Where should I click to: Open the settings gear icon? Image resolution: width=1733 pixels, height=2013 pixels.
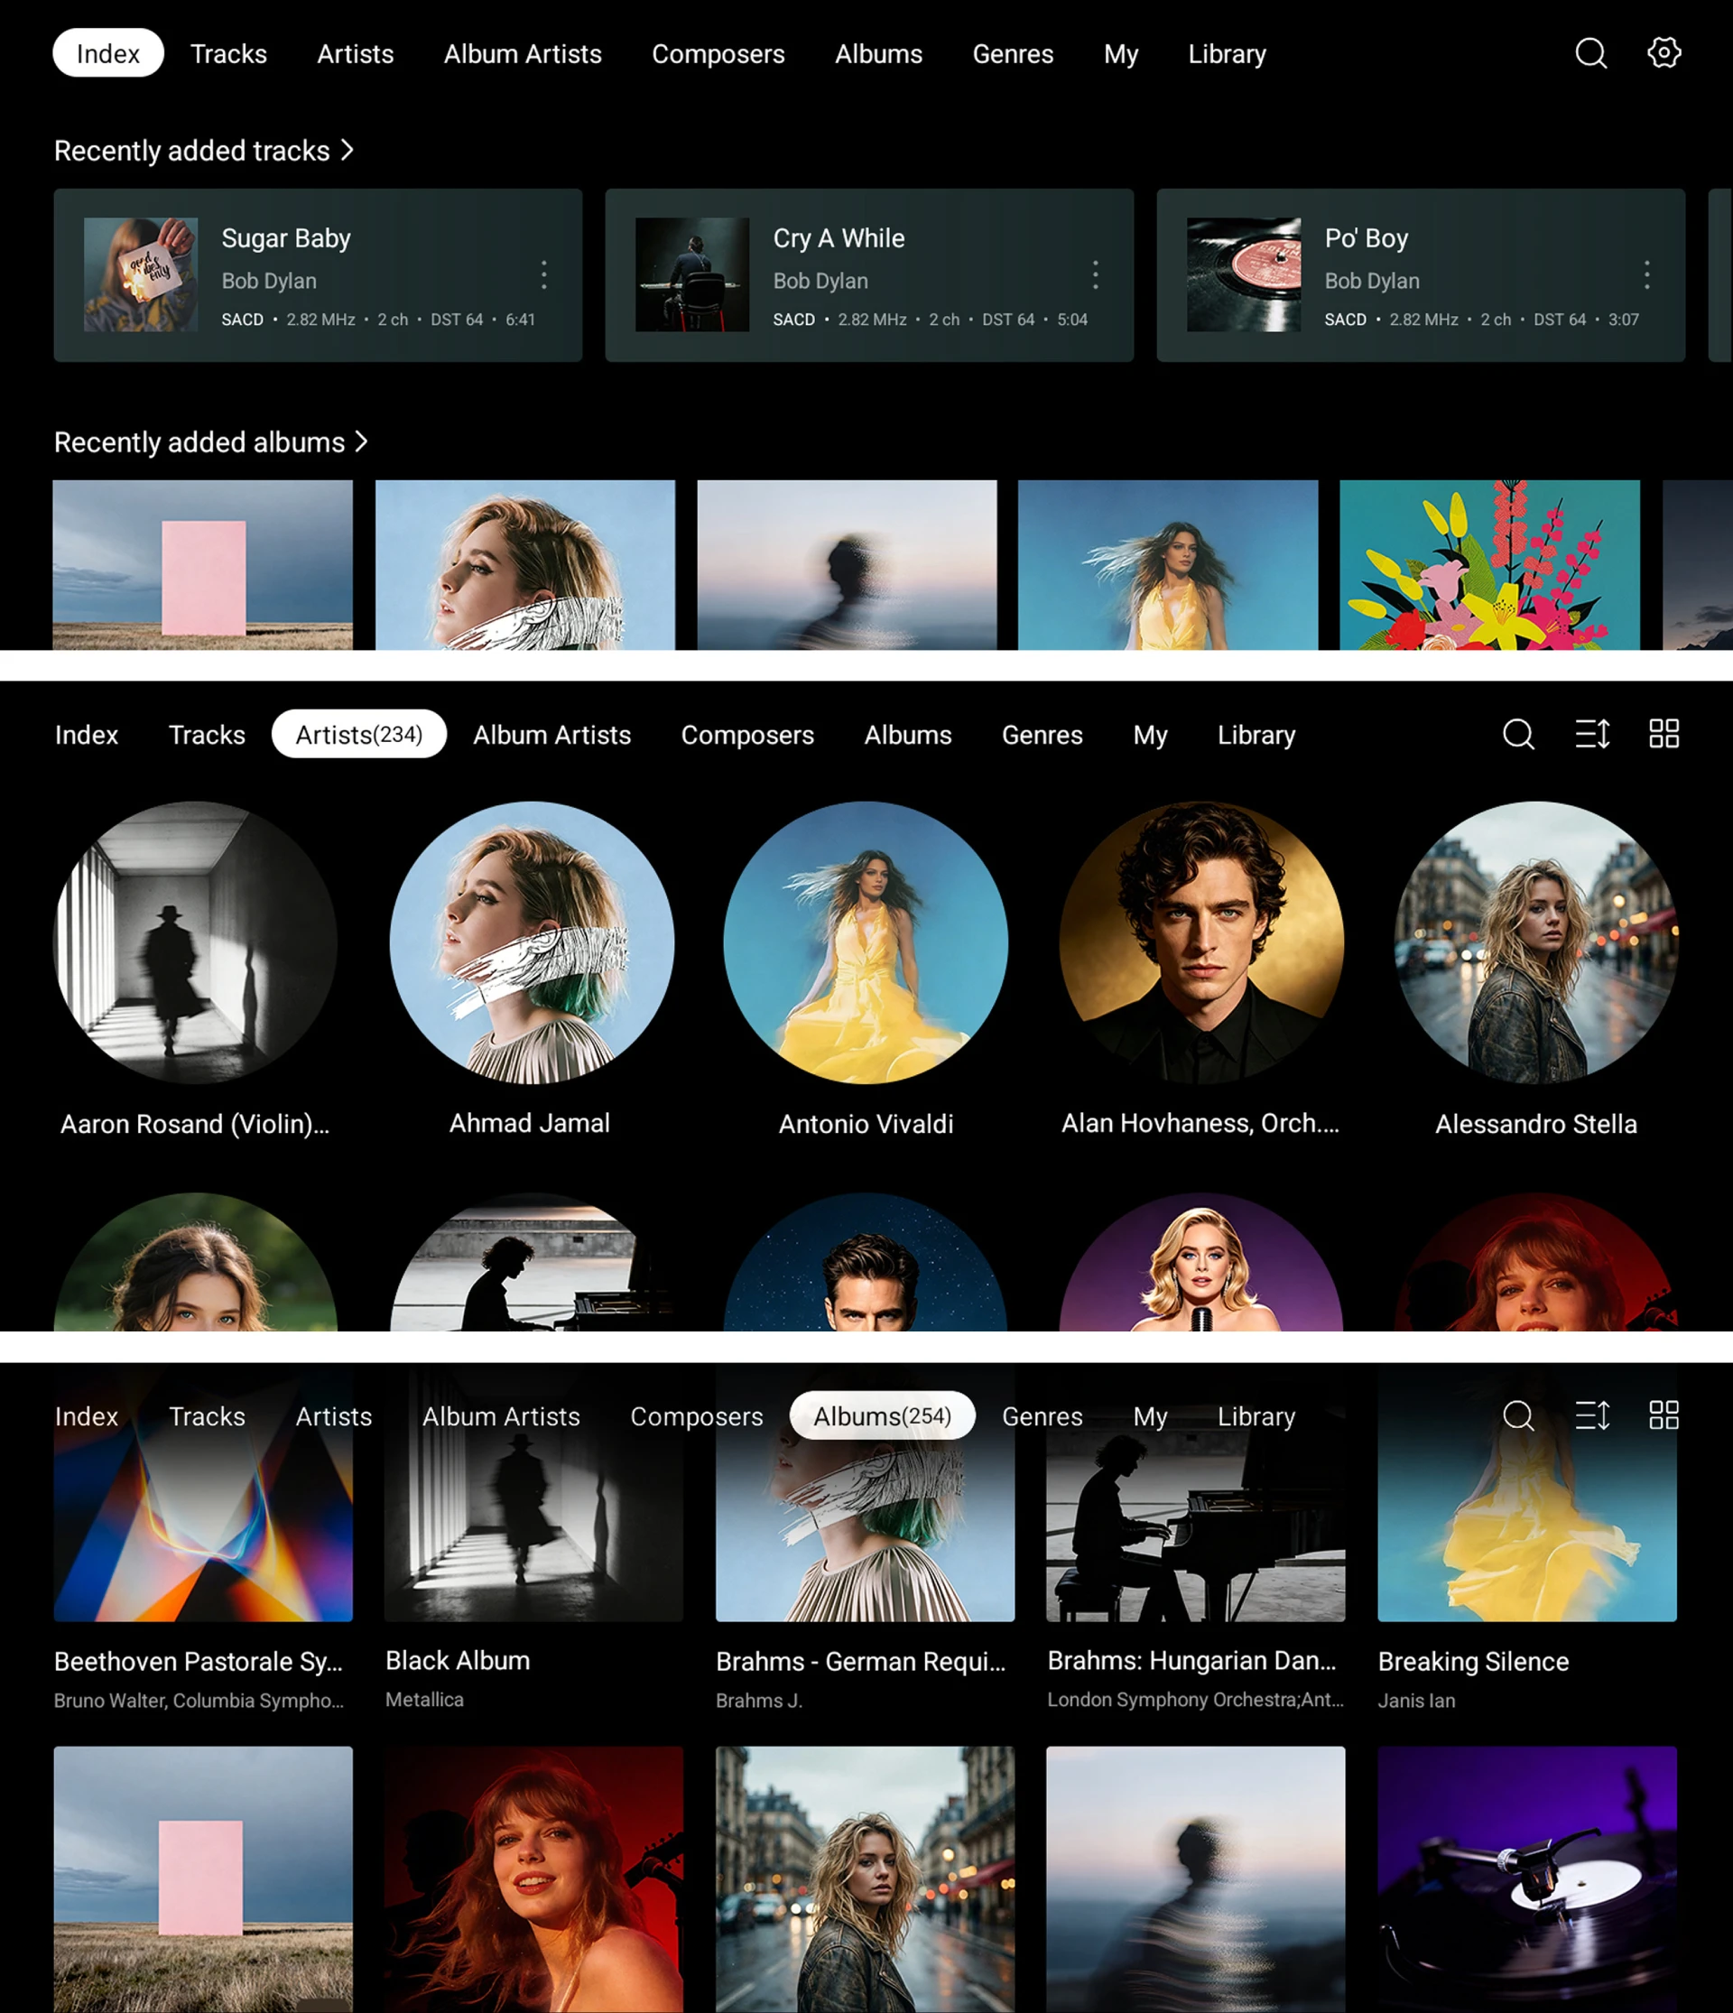pyautogui.click(x=1664, y=52)
